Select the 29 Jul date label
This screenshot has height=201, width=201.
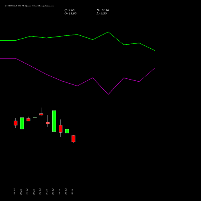(59, 192)
